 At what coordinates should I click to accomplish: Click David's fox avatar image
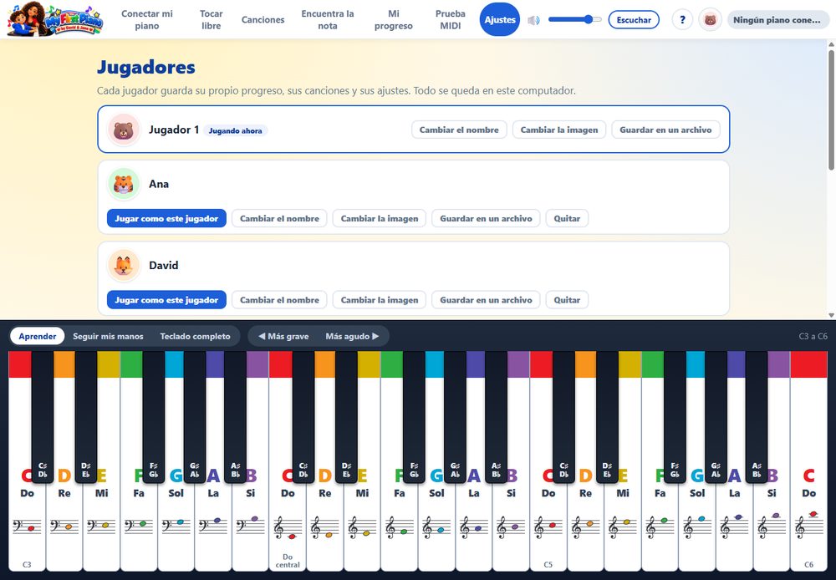click(123, 266)
